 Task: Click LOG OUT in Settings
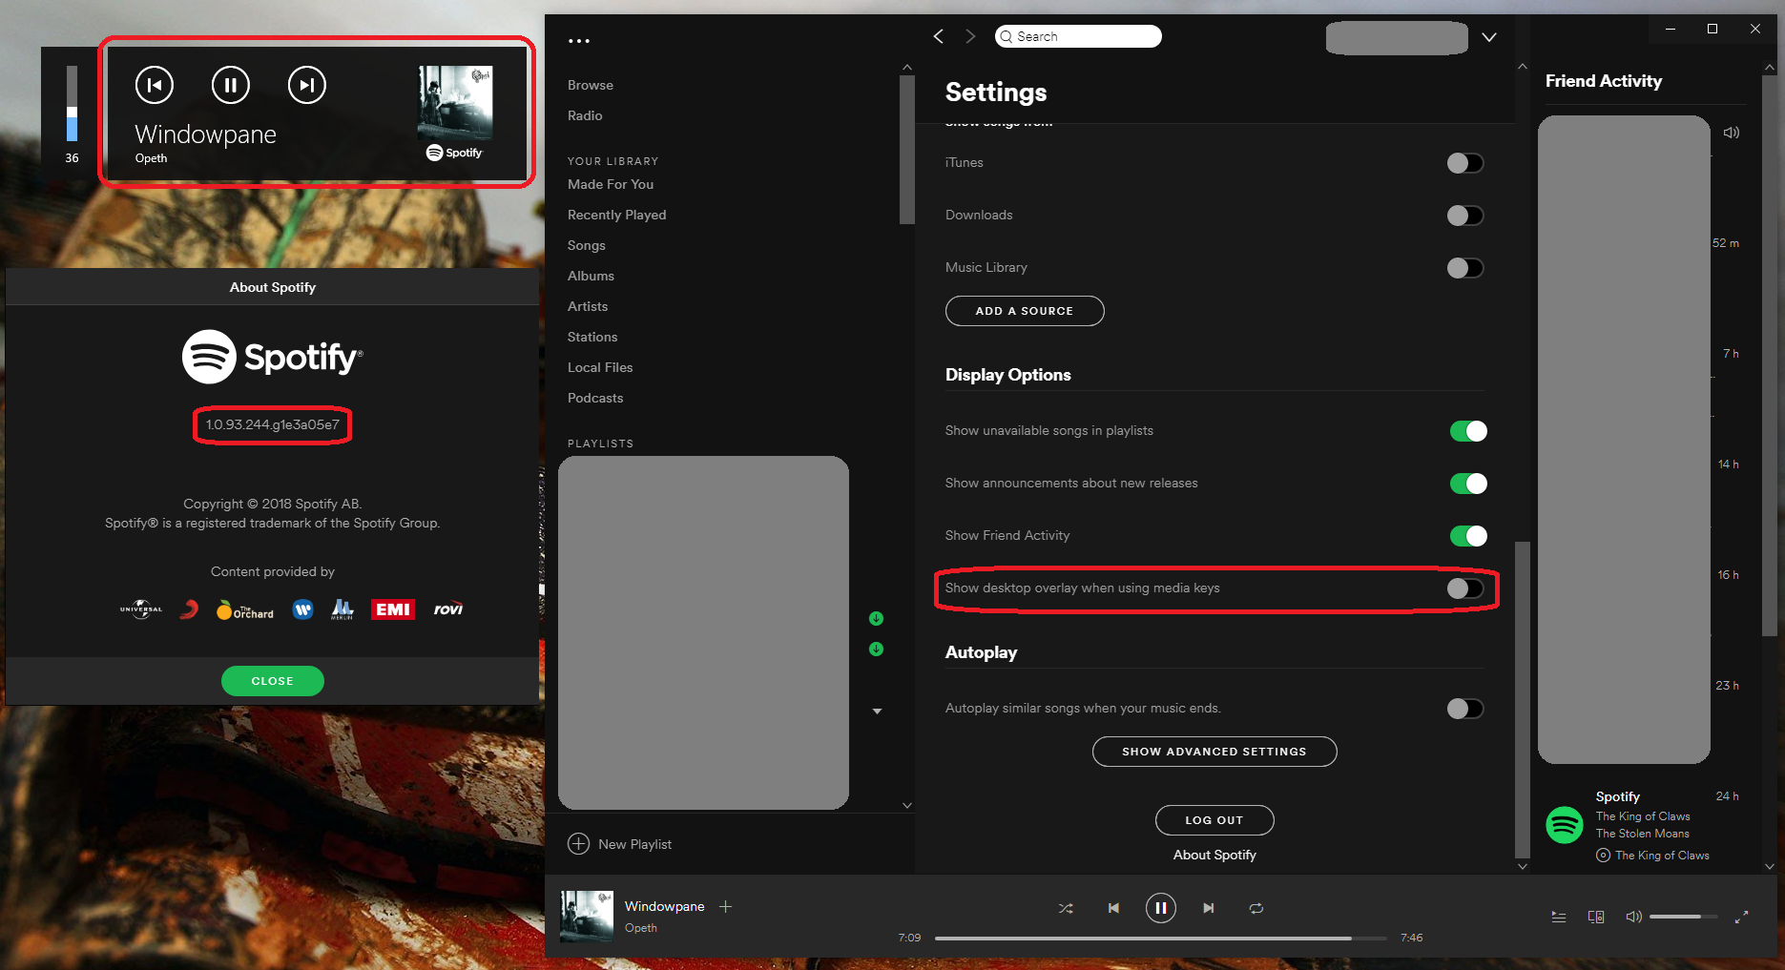(1214, 820)
